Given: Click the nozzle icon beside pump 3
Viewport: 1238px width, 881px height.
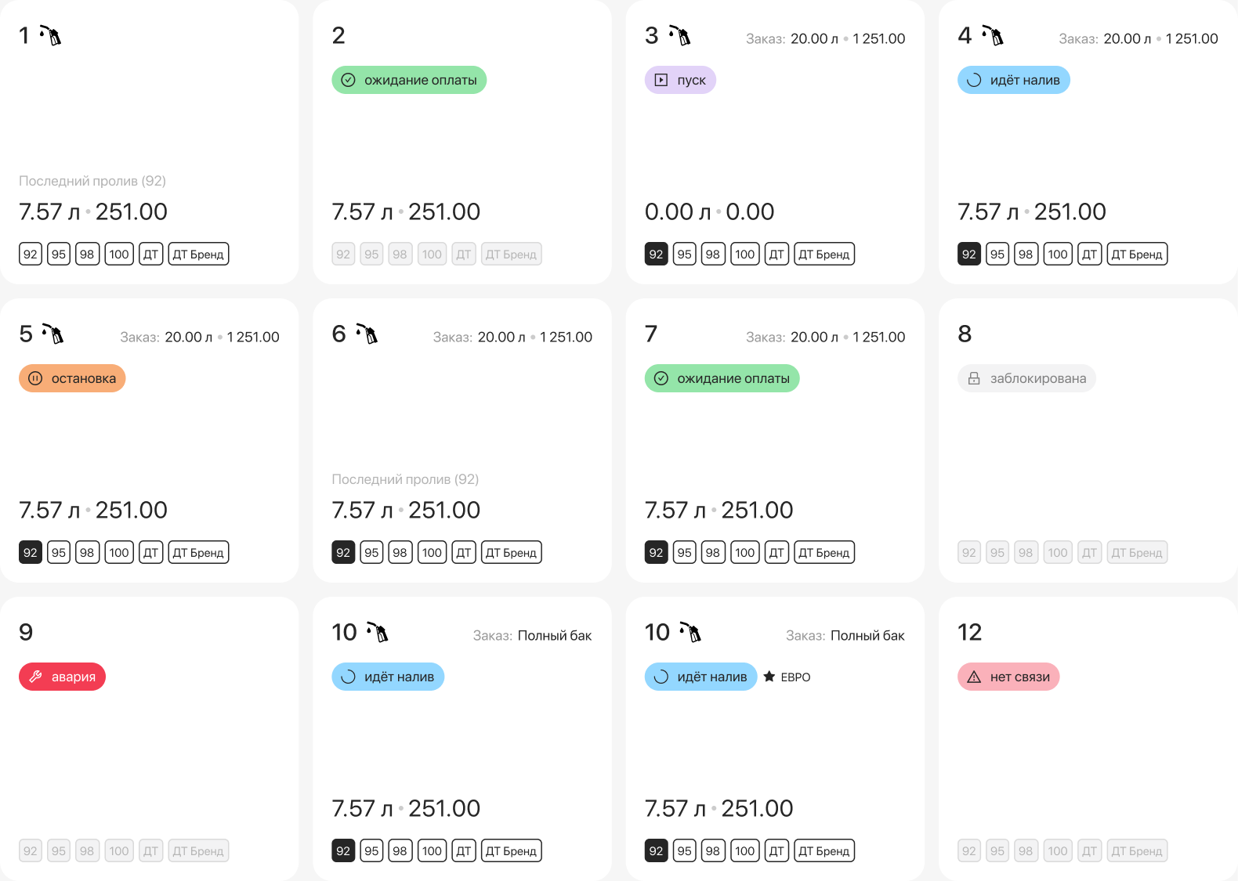Looking at the screenshot, I should click(679, 35).
